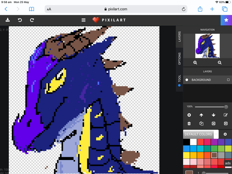Zoom in using navigation magnifier
Image resolution: width=232 pixels, height=174 pixels.
195,63
